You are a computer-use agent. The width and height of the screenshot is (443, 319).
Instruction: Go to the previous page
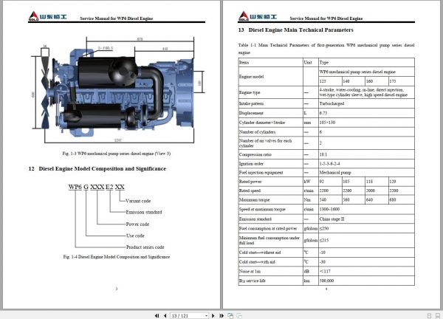(165, 315)
